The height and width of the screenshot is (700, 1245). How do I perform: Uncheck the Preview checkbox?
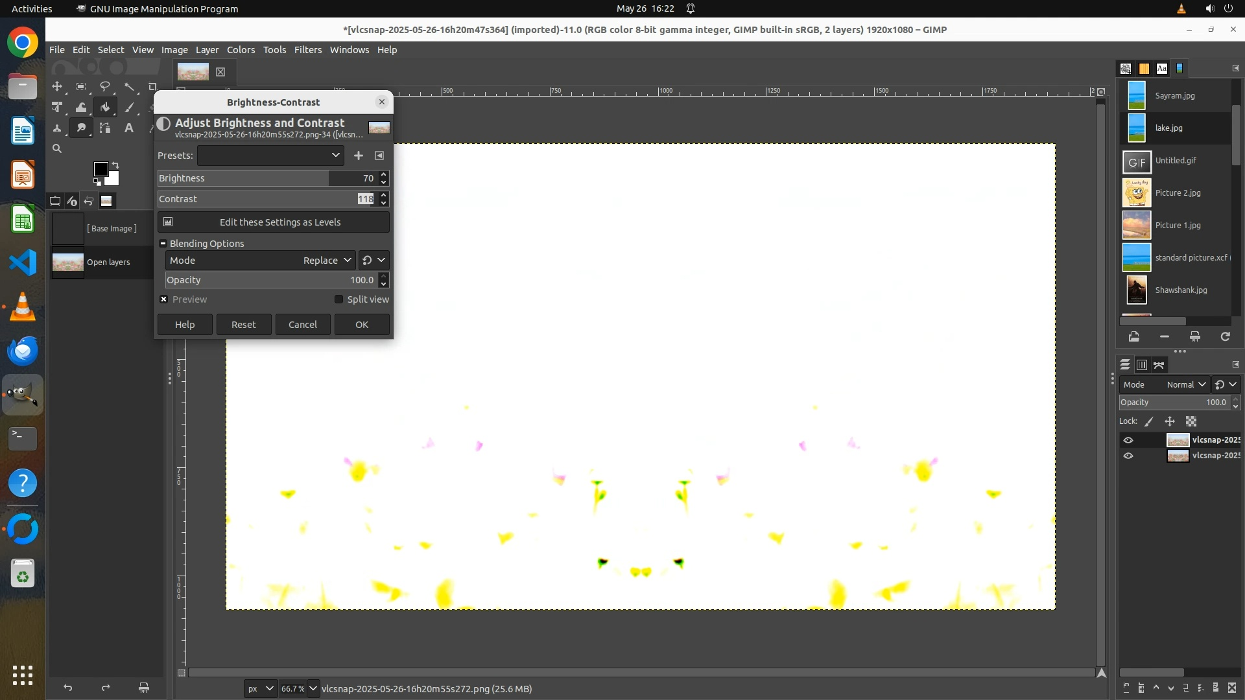tap(164, 299)
